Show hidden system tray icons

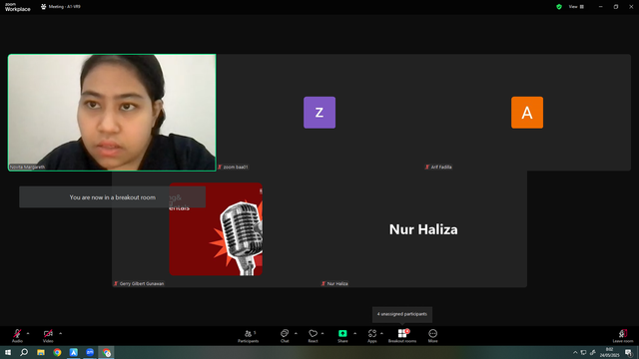pos(575,352)
